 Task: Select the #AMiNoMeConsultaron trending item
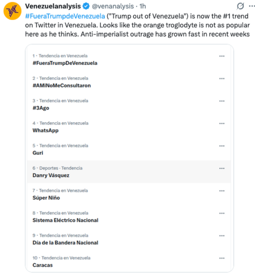[129, 82]
